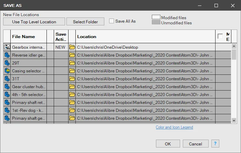The image size is (241, 153).
Task: Select the Reverse idler ge... file name
Action: (x=29, y=55)
